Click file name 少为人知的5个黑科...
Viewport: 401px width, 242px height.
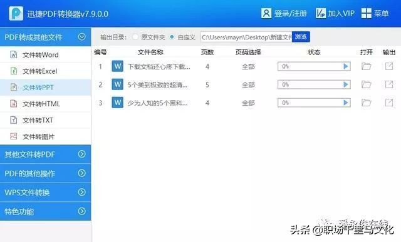[157, 103]
